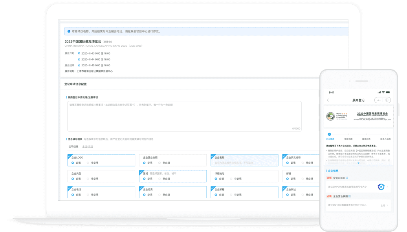Tap the 企业信息 step circle icon
This screenshot has height=232, width=407.
pyautogui.click(x=330, y=134)
